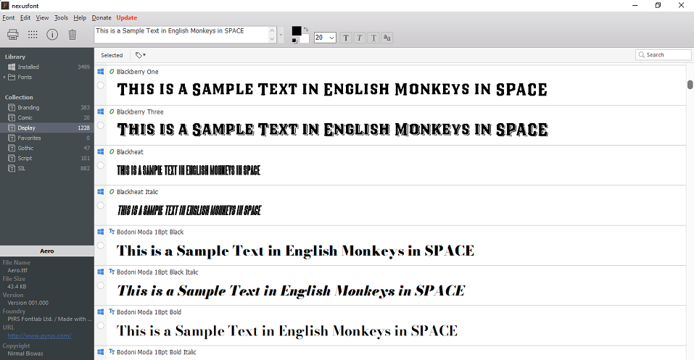The height and width of the screenshot is (360, 694).
Task: Select Bodoni Moda 18pt Bold radio circle
Action: point(101,325)
